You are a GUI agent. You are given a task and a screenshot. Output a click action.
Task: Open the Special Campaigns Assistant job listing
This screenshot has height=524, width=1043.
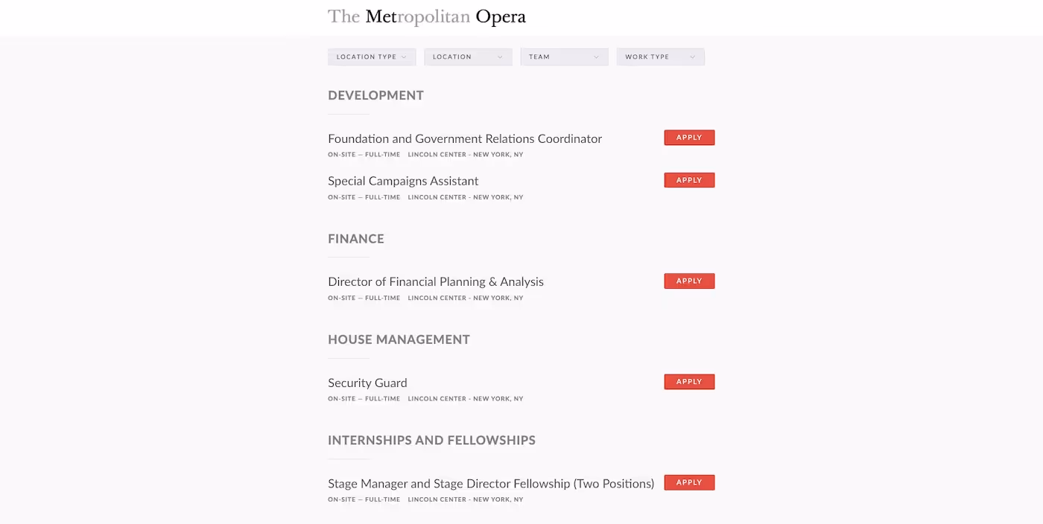pos(402,181)
